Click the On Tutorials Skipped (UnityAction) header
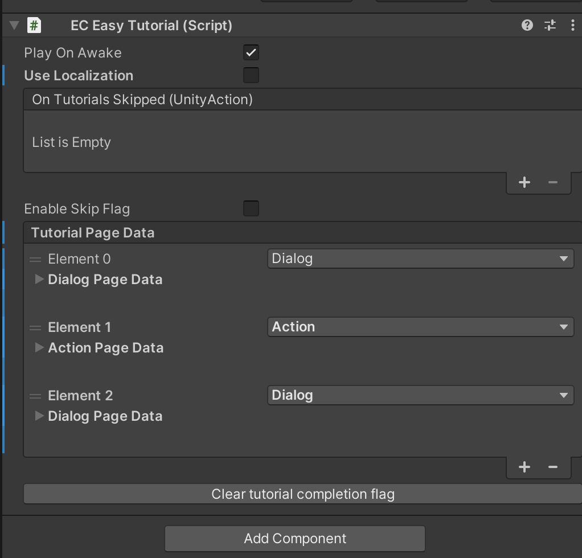This screenshot has height=558, width=582. [302, 100]
